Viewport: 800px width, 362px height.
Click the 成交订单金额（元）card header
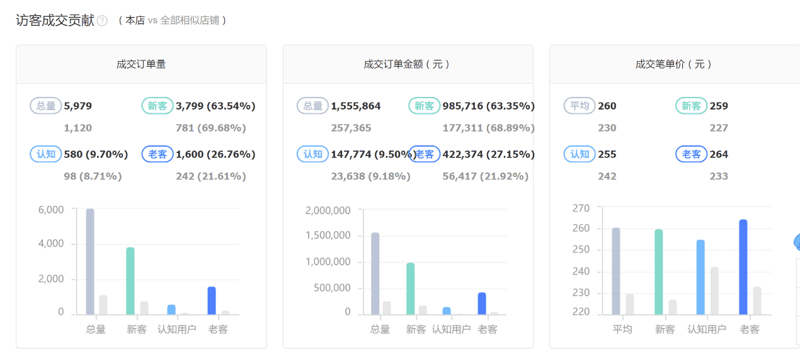point(408,64)
